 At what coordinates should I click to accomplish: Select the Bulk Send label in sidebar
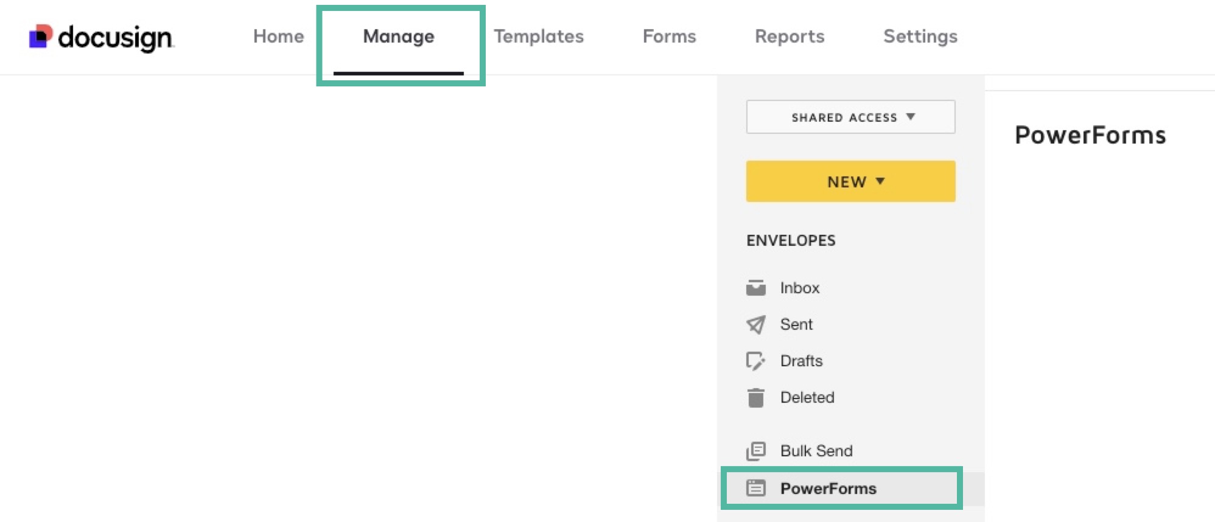tap(816, 451)
